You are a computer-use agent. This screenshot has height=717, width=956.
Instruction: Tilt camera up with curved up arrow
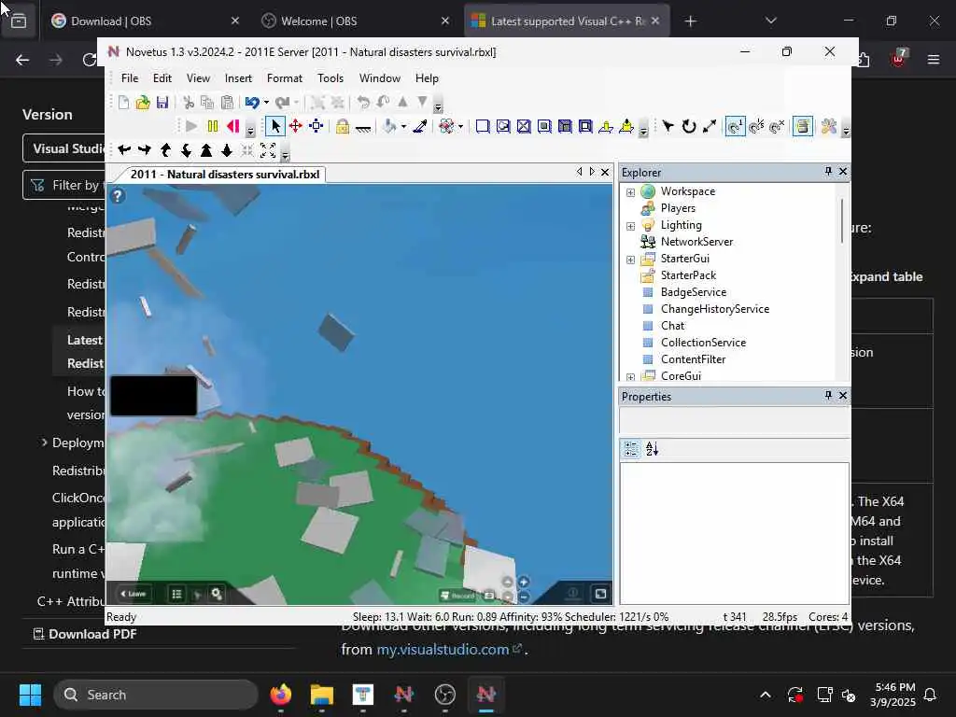[165, 150]
